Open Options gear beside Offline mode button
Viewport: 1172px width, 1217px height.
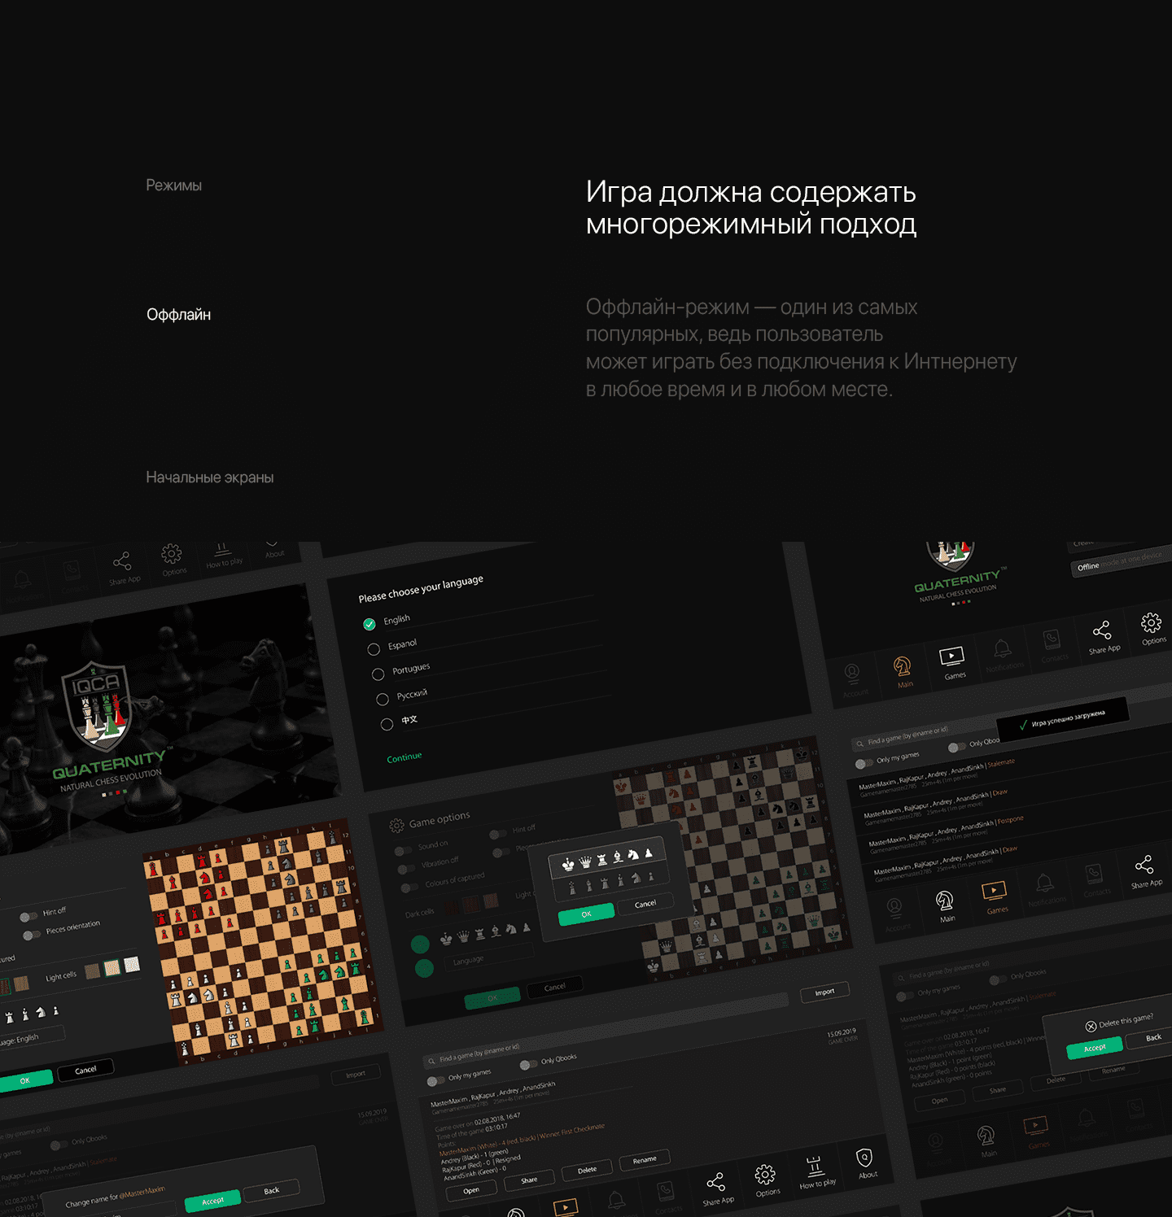(x=1151, y=623)
